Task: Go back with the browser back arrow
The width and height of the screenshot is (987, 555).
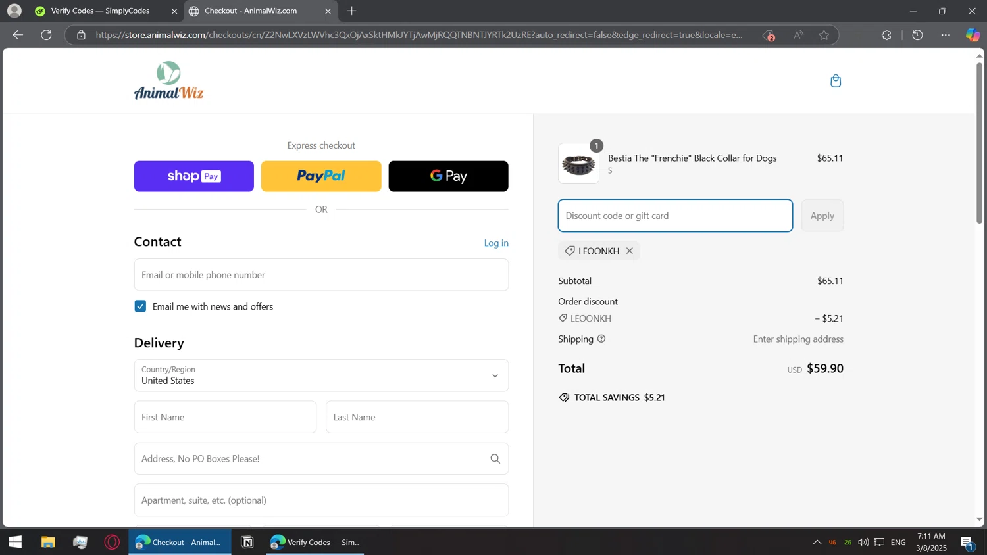Action: [x=18, y=35]
